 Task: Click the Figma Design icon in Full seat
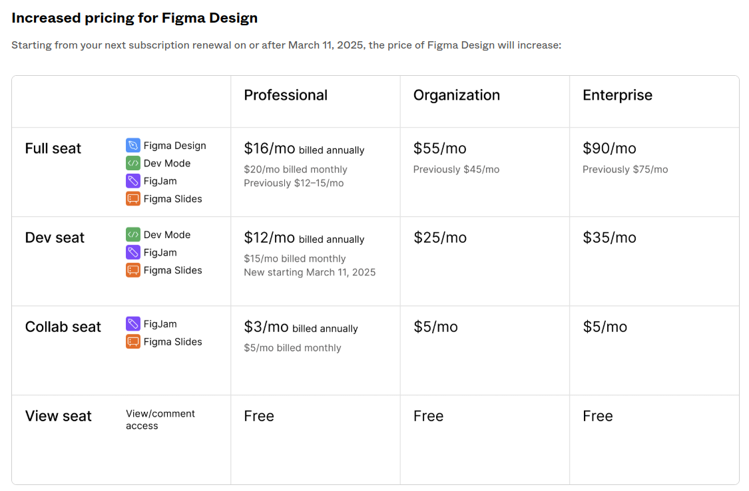pyautogui.click(x=133, y=146)
